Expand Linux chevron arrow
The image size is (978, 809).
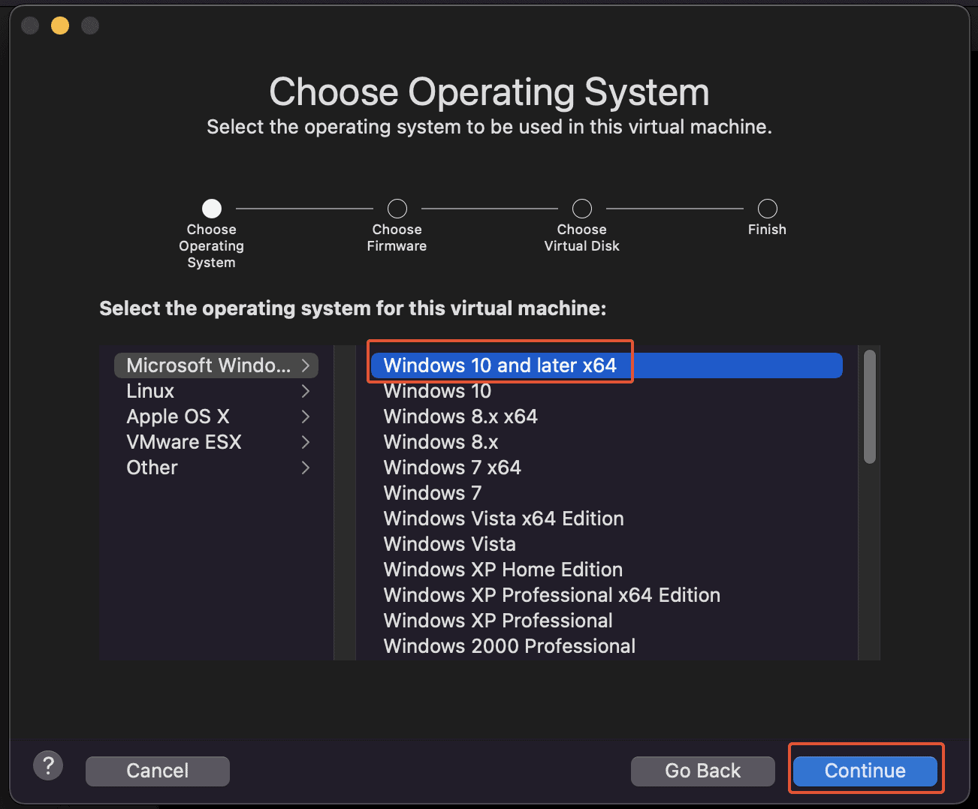(306, 391)
